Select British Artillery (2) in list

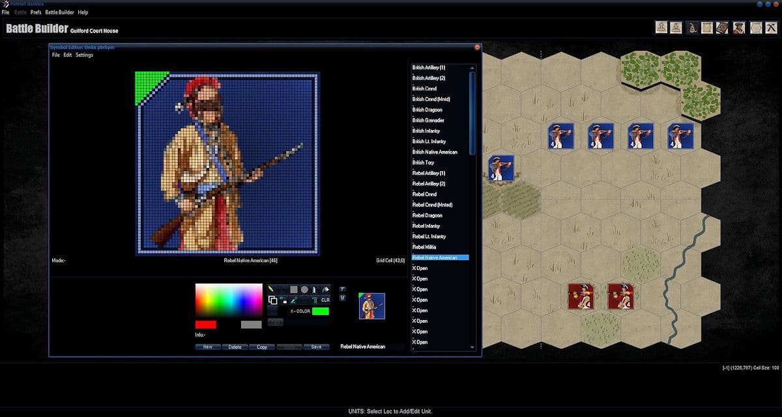click(429, 78)
